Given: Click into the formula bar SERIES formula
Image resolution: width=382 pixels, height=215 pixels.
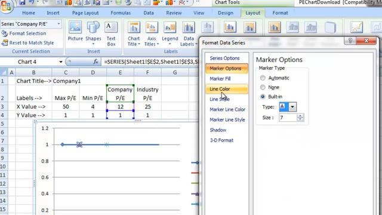Looking at the screenshot, I should [x=151, y=62].
